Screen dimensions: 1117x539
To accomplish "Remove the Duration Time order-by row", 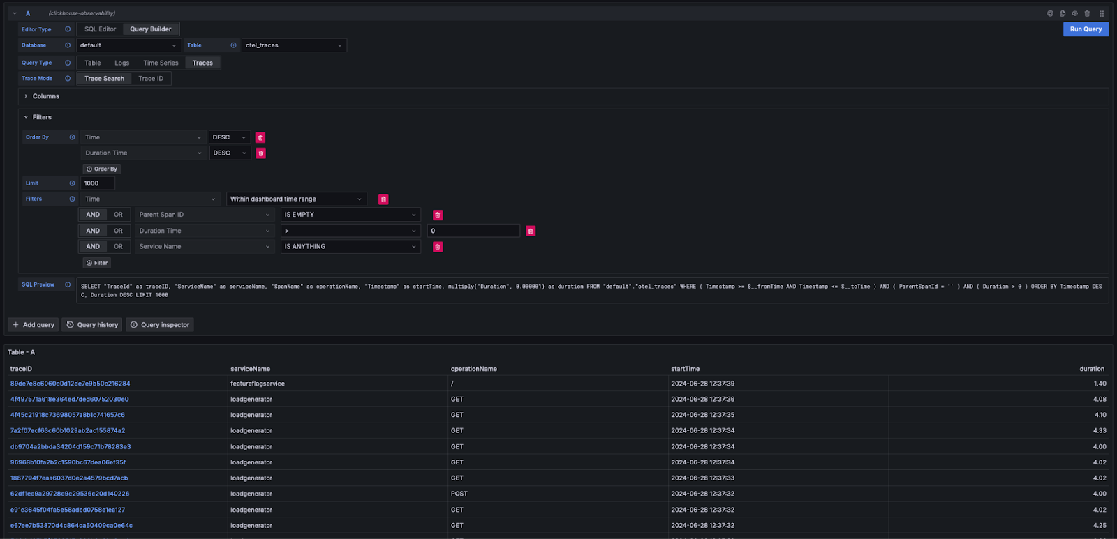I will [x=260, y=153].
